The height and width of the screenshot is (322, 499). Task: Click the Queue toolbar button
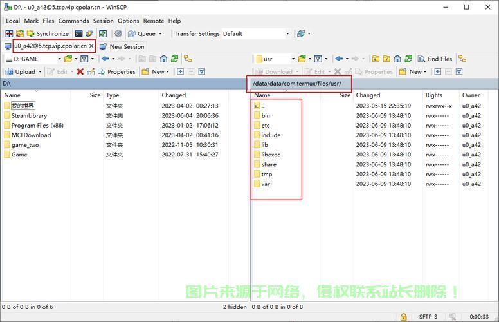click(141, 33)
